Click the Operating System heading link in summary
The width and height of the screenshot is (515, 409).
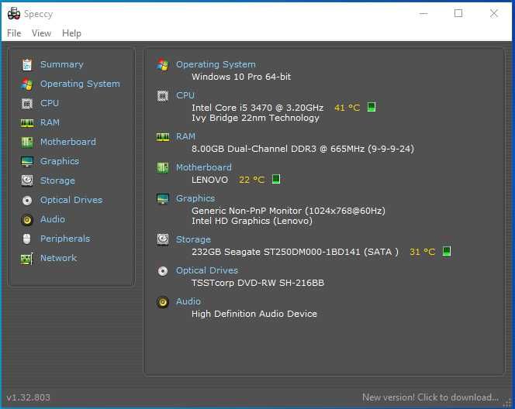[216, 64]
